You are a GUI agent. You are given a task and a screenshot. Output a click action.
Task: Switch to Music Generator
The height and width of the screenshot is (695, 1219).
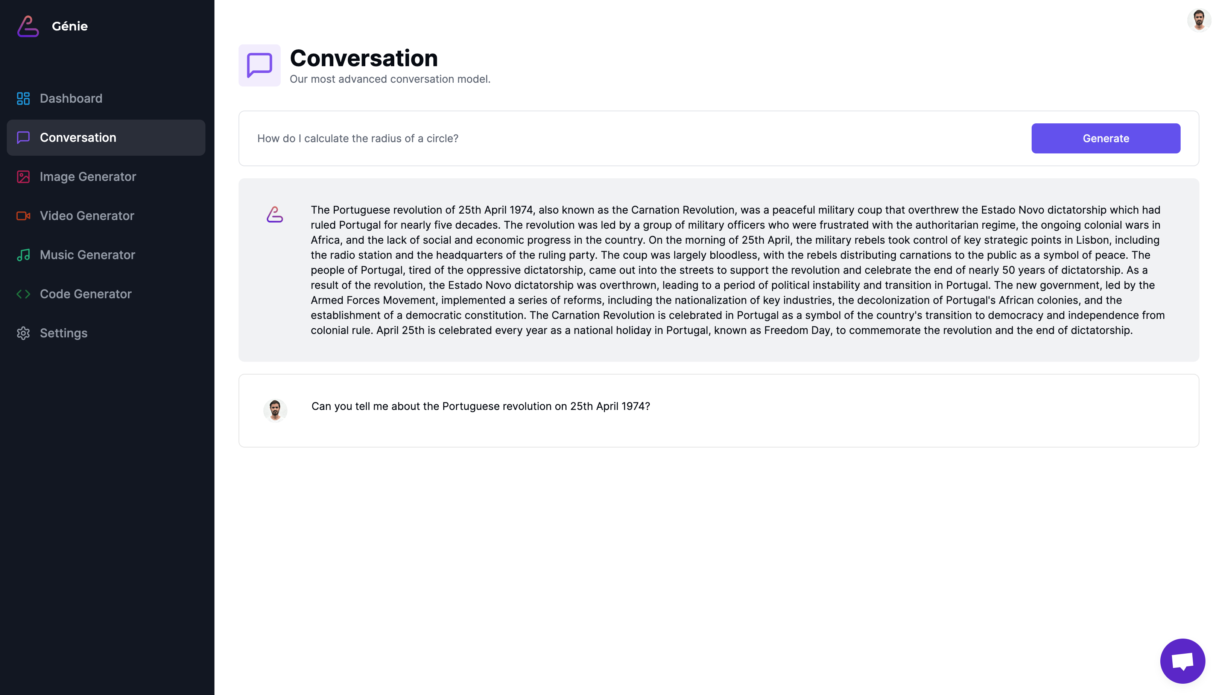(x=87, y=255)
